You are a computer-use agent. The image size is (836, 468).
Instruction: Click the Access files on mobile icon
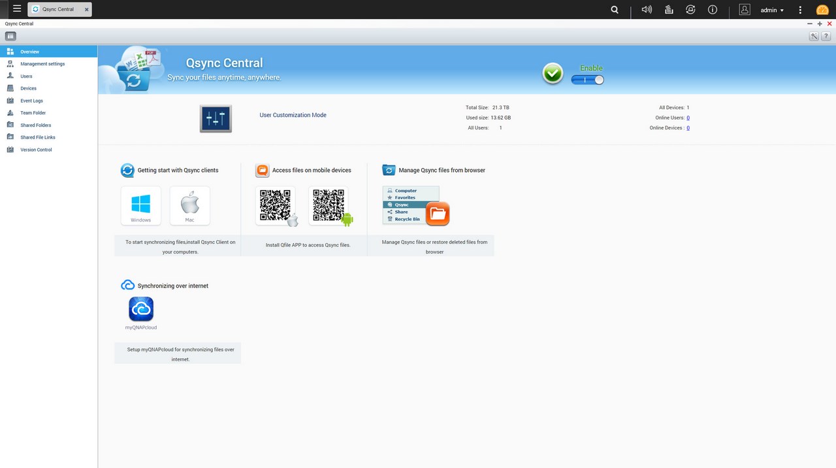[x=262, y=171]
